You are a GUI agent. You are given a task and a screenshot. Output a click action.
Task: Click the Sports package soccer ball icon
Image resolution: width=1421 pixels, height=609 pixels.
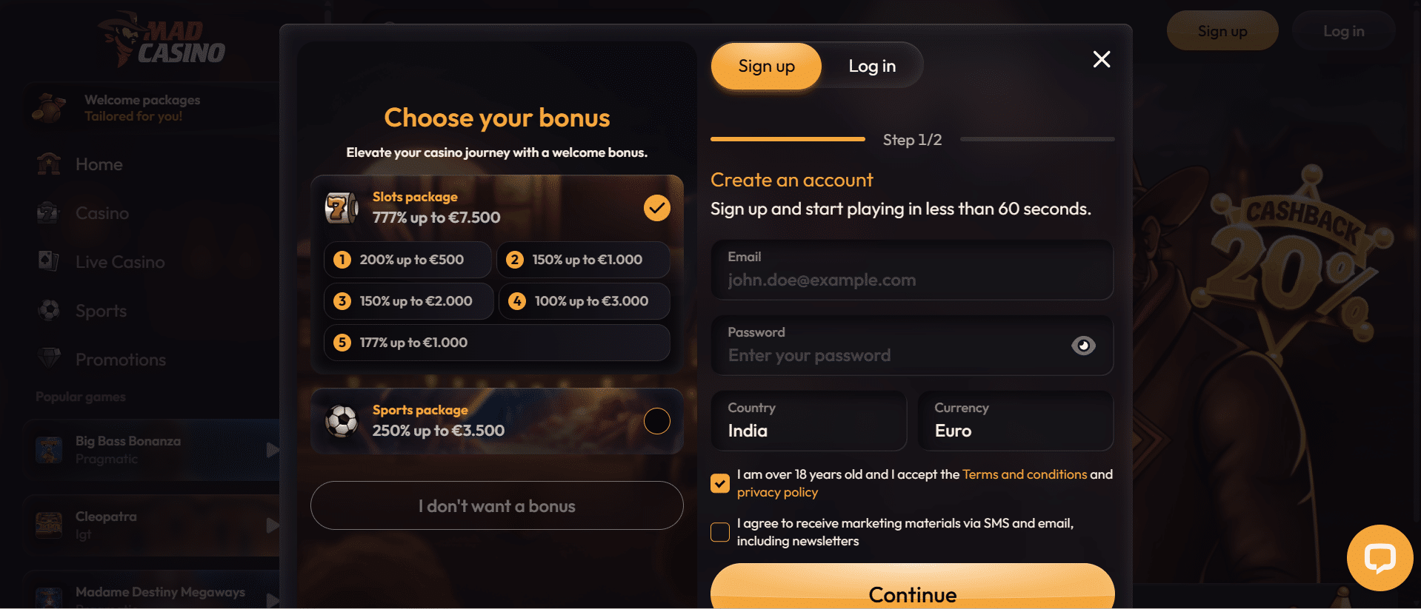point(342,421)
